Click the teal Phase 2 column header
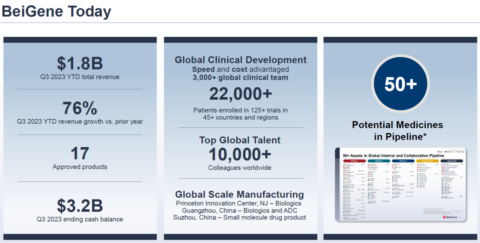 click(x=378, y=161)
